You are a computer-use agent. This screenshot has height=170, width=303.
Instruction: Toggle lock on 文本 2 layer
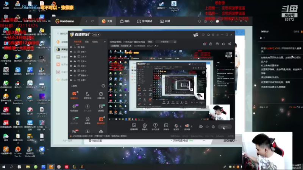click(x=75, y=71)
